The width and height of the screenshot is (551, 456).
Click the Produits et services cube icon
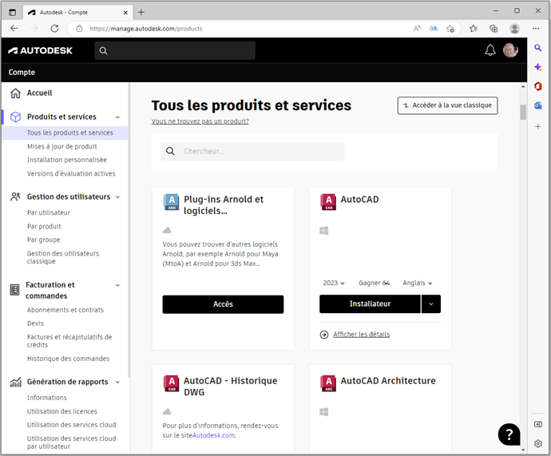[x=15, y=117]
